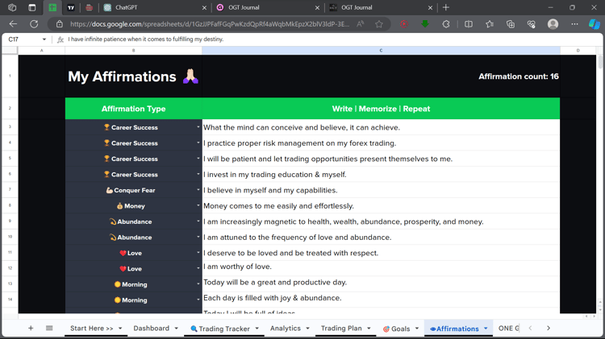The height and width of the screenshot is (339, 605).
Task: Click the add sheet plus icon
Action: coord(31,329)
